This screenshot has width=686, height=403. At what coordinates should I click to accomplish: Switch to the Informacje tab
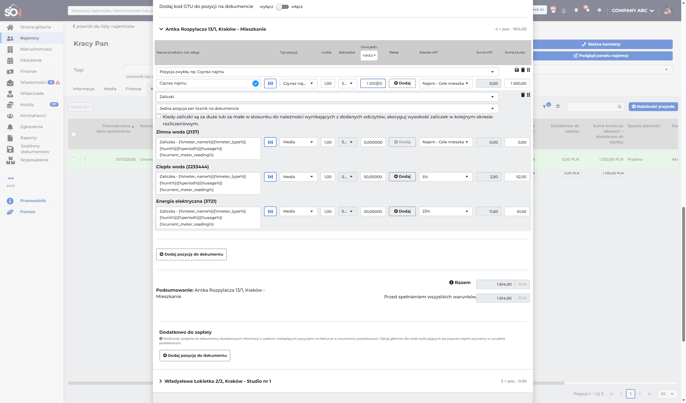[84, 89]
